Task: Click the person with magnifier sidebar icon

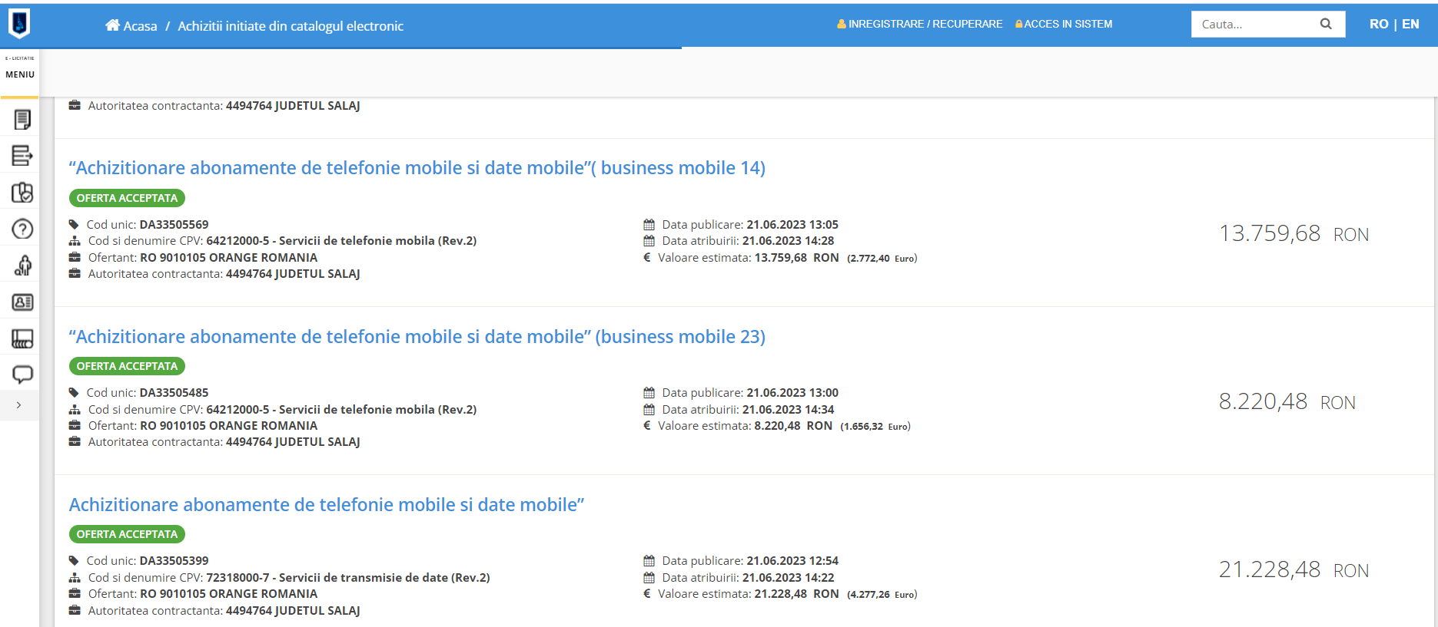Action: click(x=22, y=266)
